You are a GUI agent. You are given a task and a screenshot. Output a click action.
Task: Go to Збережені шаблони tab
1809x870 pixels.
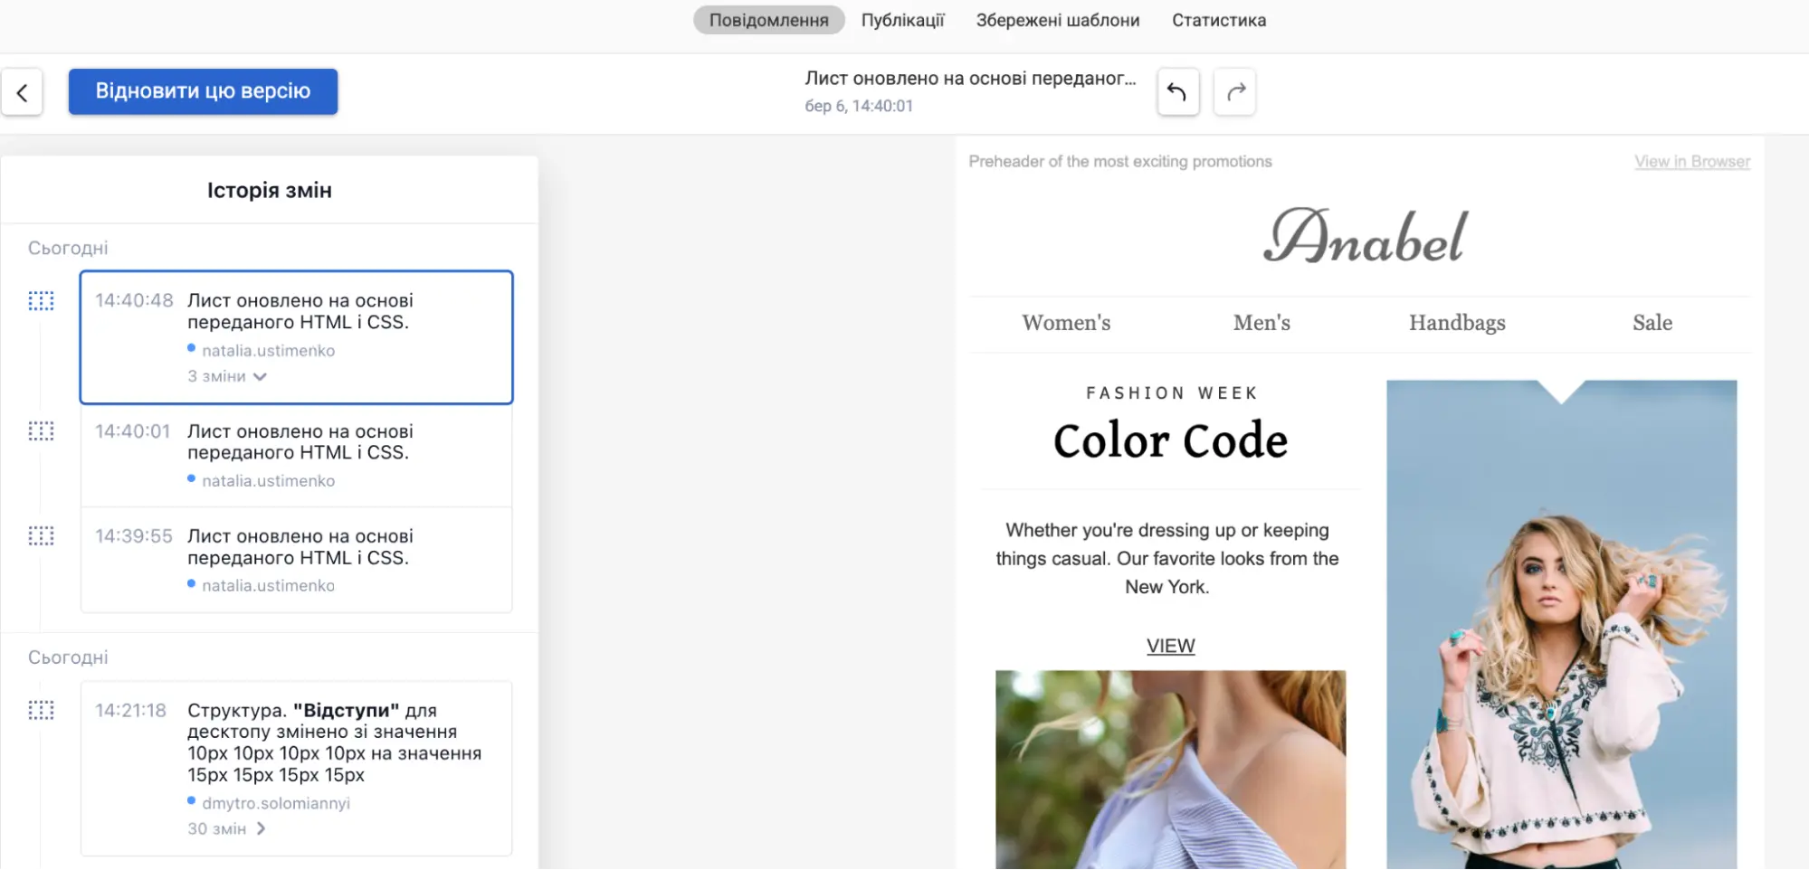tap(1057, 20)
